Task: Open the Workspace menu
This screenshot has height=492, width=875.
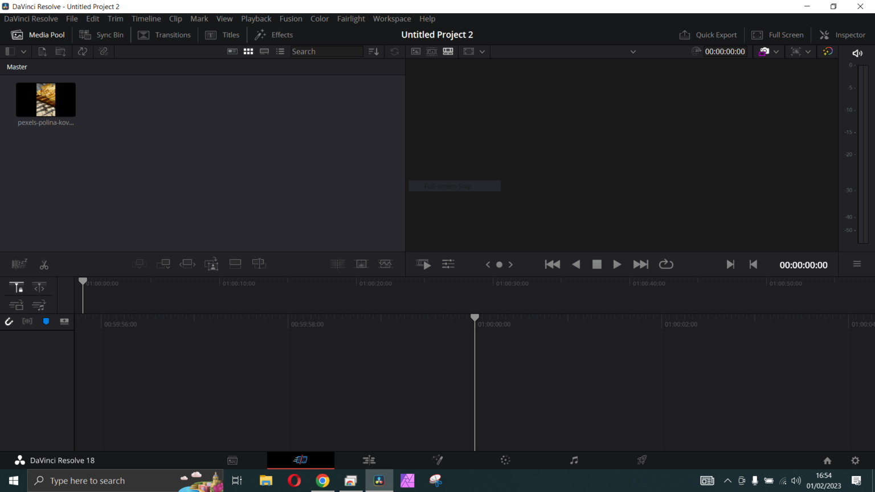Action: tap(392, 19)
